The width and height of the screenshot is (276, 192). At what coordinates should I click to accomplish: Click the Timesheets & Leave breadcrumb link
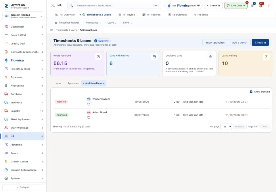point(66,30)
